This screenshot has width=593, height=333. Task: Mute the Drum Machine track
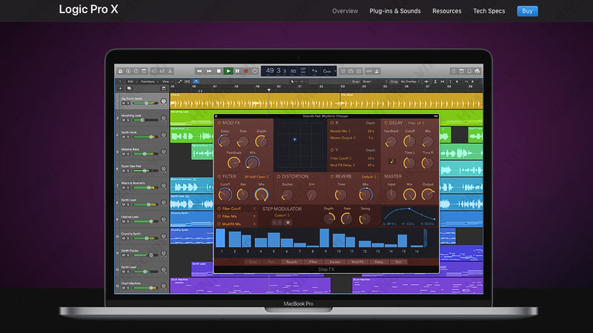pyautogui.click(x=123, y=288)
